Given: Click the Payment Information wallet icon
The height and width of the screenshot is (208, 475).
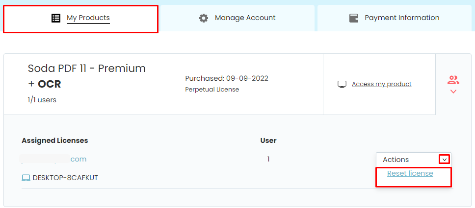Looking at the screenshot, I should coord(354,18).
